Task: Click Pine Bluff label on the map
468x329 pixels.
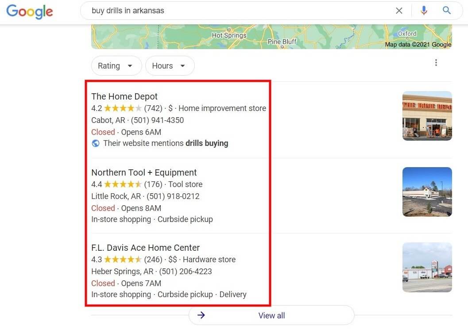Action: point(282,42)
